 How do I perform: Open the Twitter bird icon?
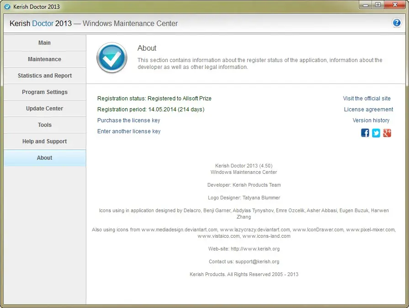click(376, 133)
